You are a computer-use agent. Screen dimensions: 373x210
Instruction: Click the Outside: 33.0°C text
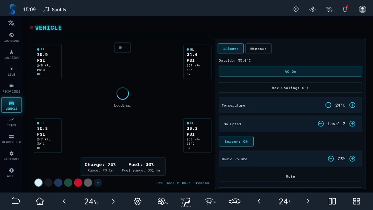tap(235, 60)
